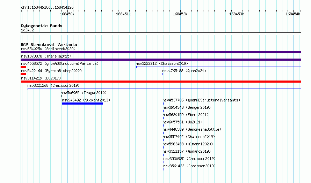Select nsv5620159 (Ebert2021) label
The image size is (311, 183).
coord(186,115)
